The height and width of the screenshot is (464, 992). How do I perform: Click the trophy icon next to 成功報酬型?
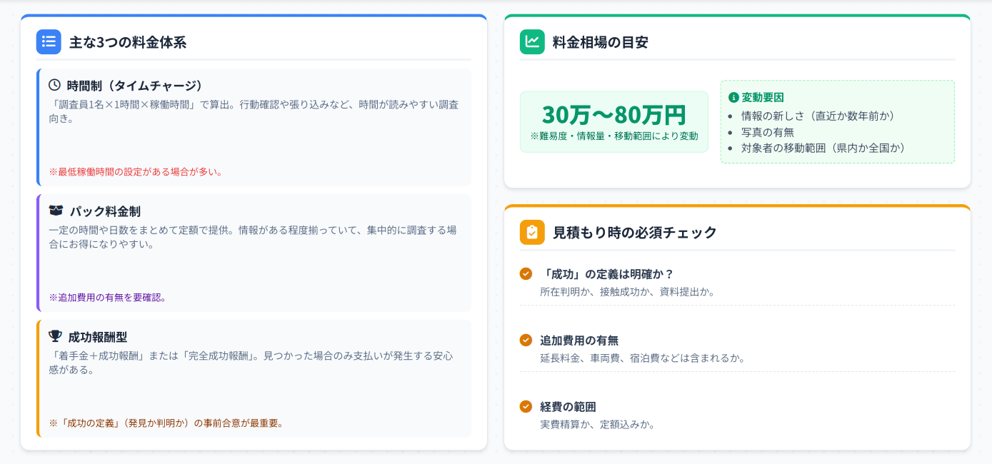pyautogui.click(x=55, y=336)
